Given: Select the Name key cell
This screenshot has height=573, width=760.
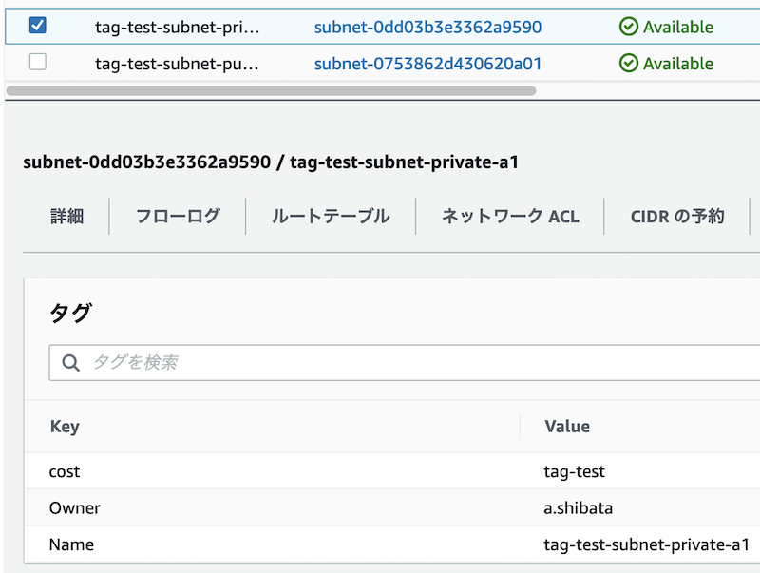Looking at the screenshot, I should [x=71, y=544].
